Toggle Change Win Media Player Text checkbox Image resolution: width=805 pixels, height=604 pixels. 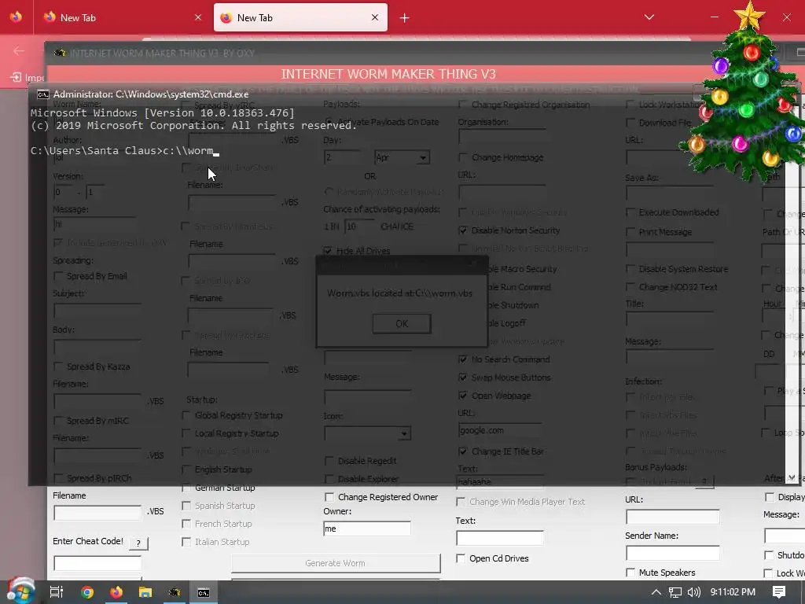[x=461, y=502]
